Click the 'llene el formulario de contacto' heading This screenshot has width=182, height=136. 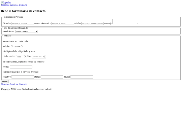(x=23, y=11)
